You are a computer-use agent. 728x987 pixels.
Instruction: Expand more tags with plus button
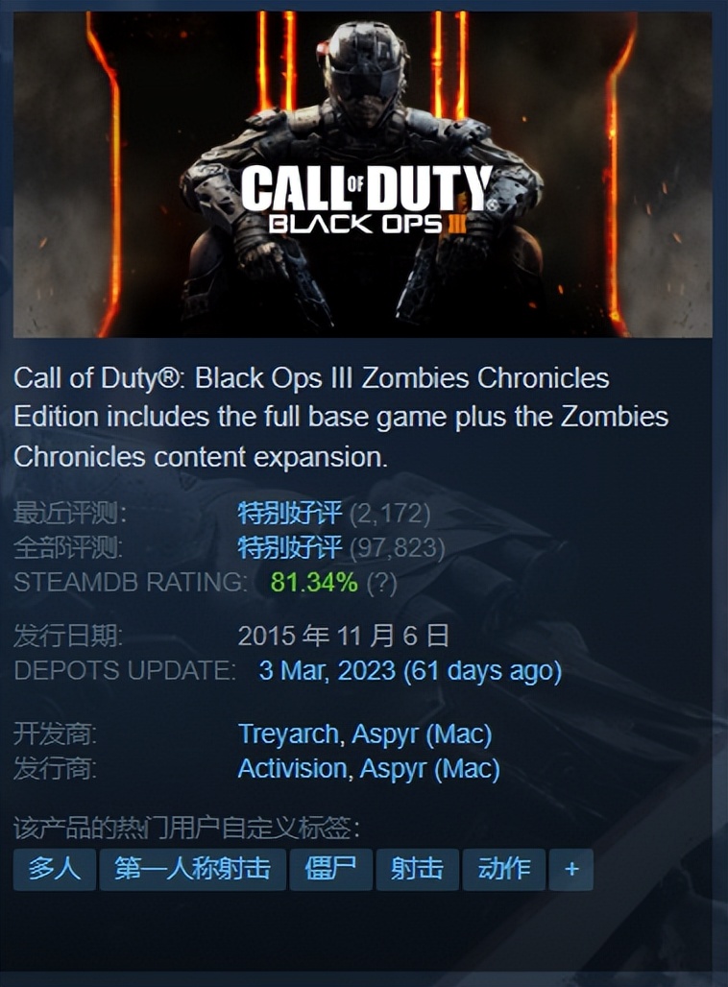point(571,869)
